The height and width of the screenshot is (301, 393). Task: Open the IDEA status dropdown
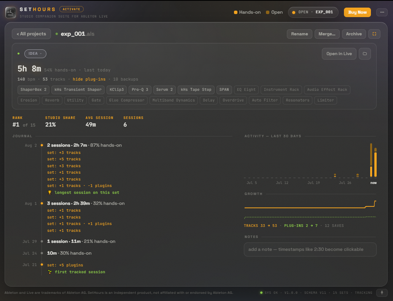[x=35, y=54]
